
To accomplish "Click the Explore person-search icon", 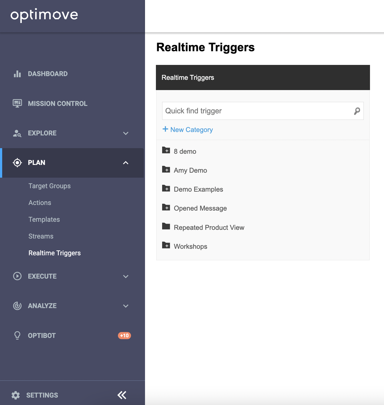I will coord(17,133).
